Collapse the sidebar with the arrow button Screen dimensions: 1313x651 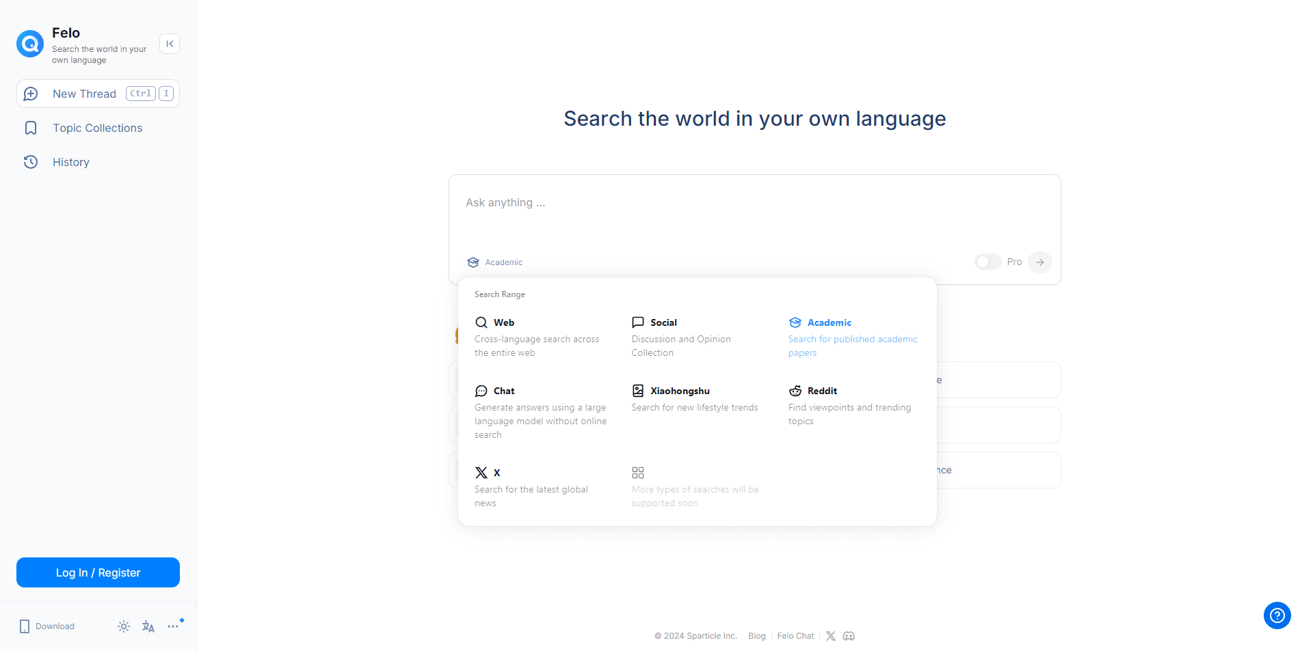170,44
